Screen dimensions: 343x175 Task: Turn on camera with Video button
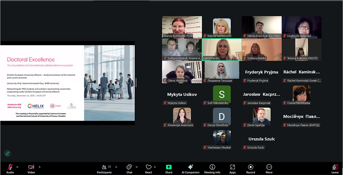tap(31, 168)
